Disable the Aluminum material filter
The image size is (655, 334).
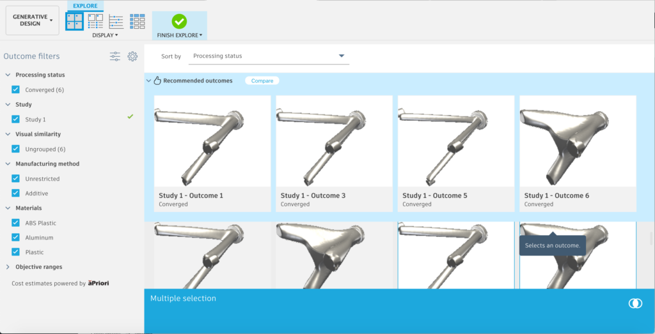[16, 238]
